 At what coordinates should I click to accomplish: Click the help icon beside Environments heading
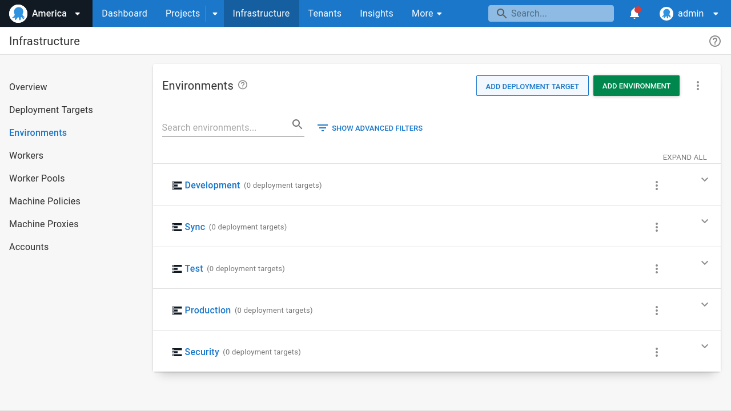[x=243, y=85]
